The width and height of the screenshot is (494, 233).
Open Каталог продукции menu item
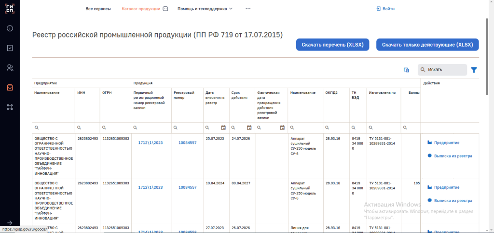click(141, 9)
